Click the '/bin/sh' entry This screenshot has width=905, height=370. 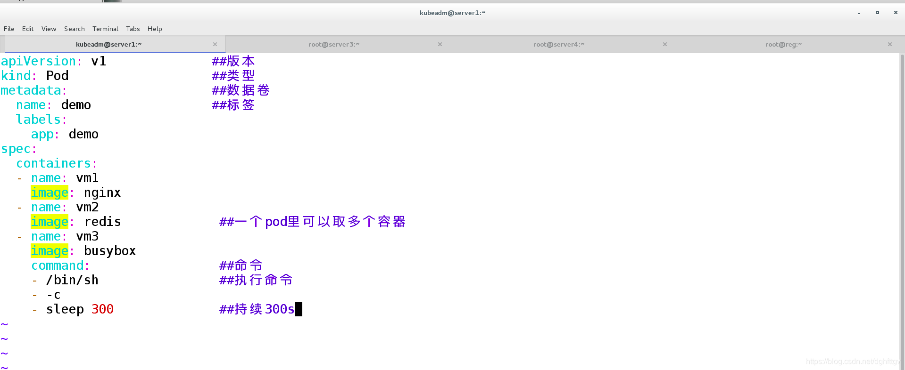point(72,280)
